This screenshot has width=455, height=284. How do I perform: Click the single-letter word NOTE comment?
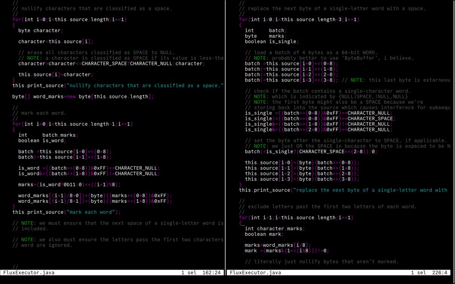point(114,223)
